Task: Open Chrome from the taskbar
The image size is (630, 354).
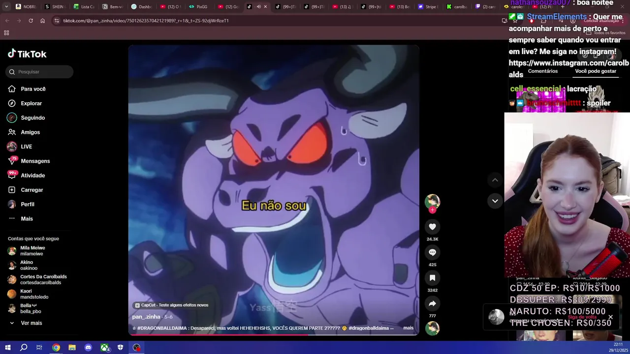Action: point(56,348)
